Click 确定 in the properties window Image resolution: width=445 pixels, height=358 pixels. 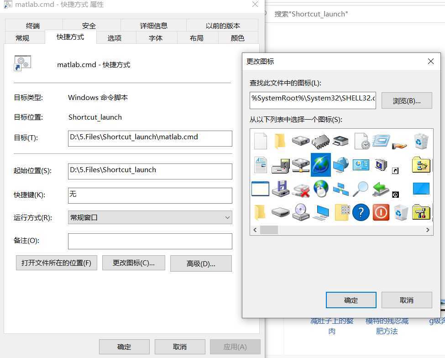pos(124,347)
